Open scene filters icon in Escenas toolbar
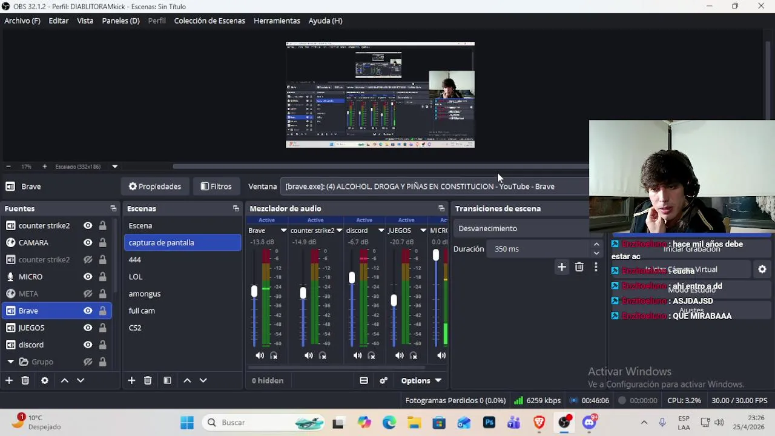Image resolution: width=775 pixels, height=436 pixels. click(x=167, y=380)
